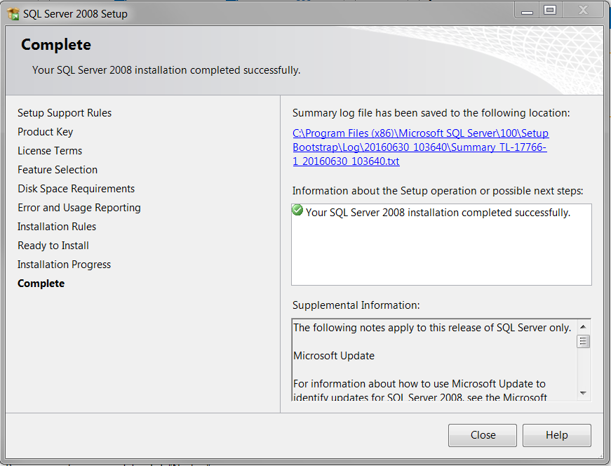The image size is (611, 466).
Task: Select the Setup Support Rules step
Action: click(x=65, y=113)
